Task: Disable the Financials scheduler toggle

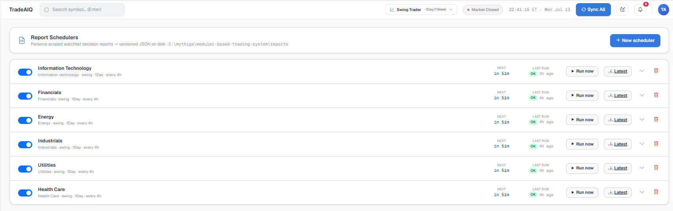Action: (x=25, y=96)
